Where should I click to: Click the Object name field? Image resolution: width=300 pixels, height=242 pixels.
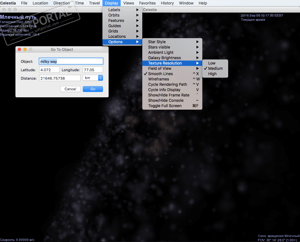coord(71,61)
